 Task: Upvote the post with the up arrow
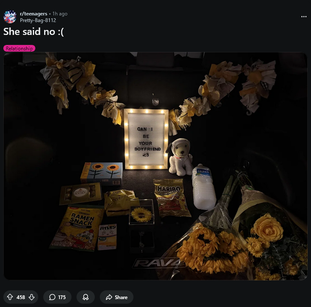(x=10, y=297)
